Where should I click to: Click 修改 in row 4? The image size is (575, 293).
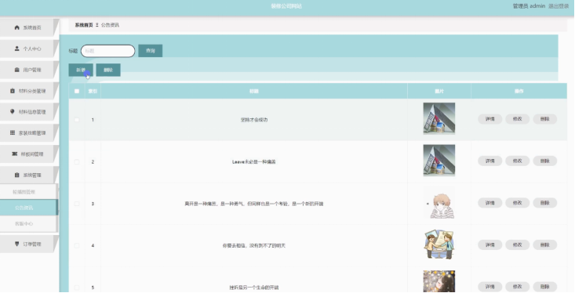pyautogui.click(x=517, y=244)
